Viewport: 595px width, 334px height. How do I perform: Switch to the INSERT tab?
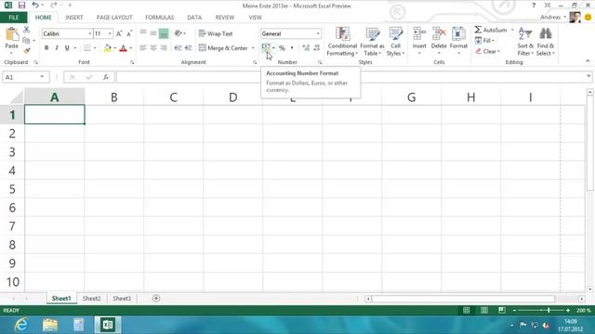[74, 18]
